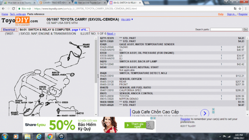
Task: Go to Next illustration link
Action: [x=111, y=34]
